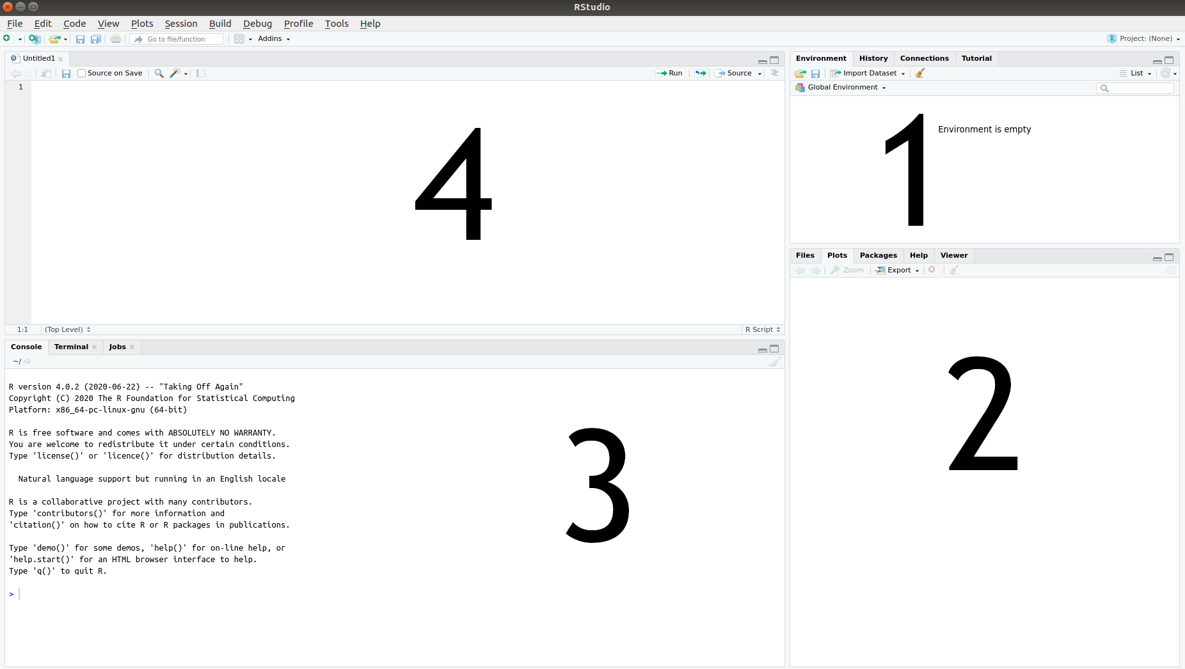Click the code tools magic wand icon
The image size is (1185, 669).
click(x=175, y=74)
